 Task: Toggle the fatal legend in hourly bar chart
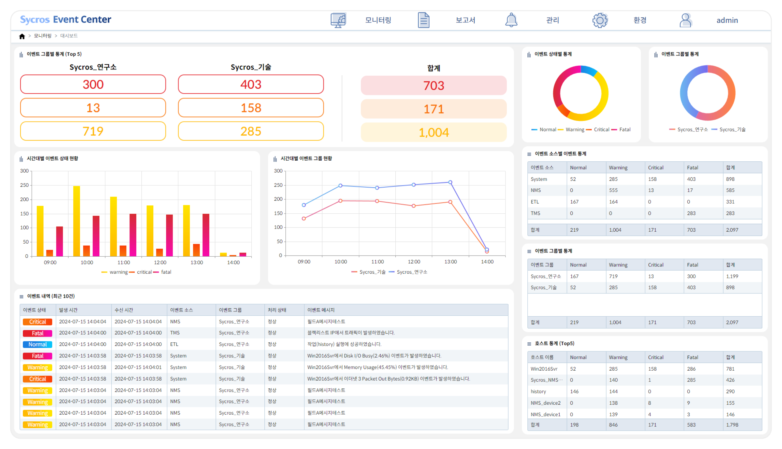click(166, 272)
